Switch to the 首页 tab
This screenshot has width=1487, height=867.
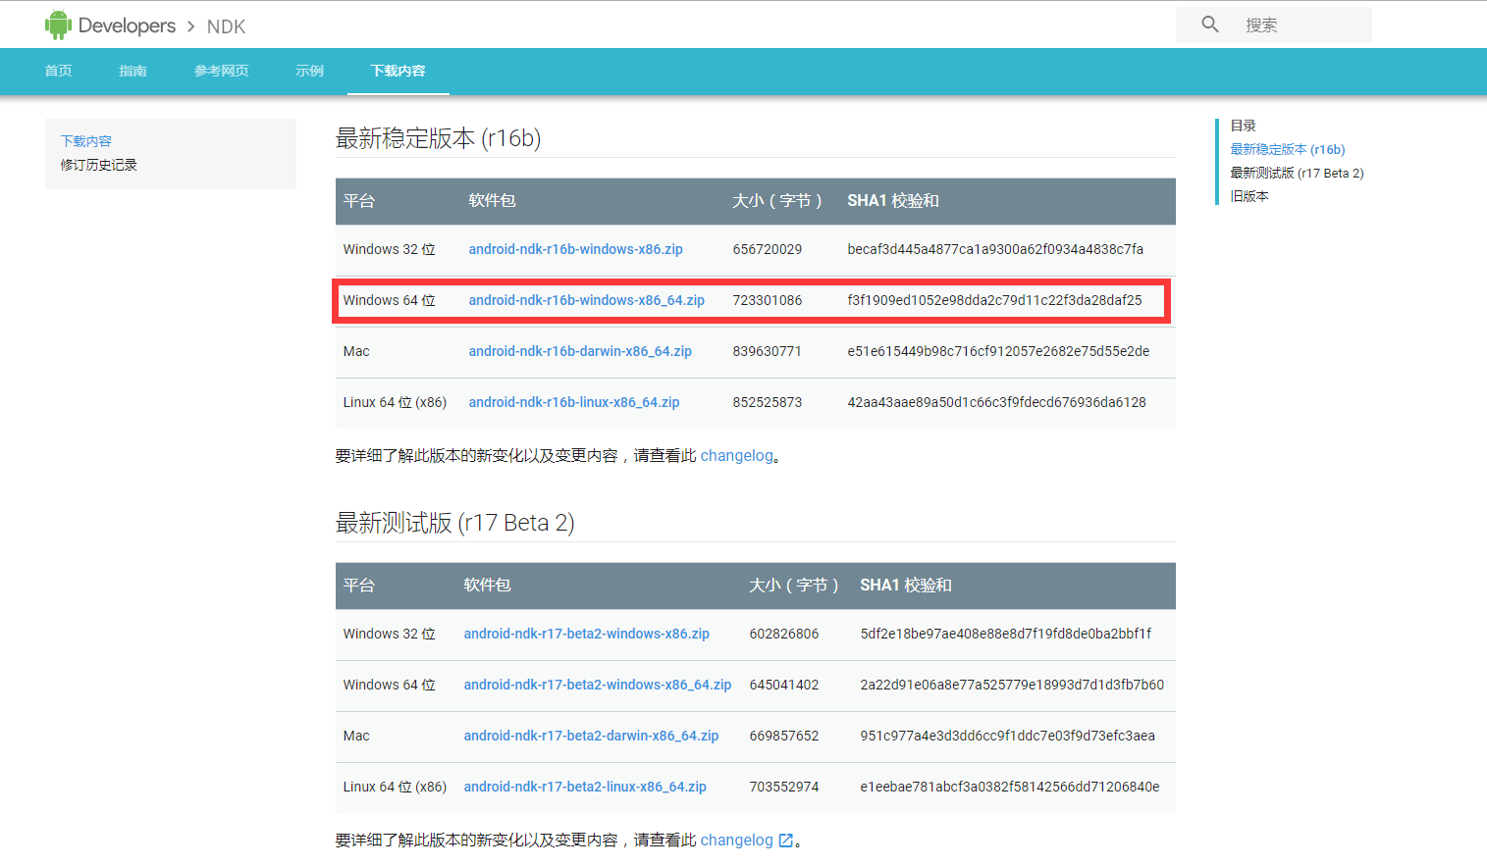tap(59, 71)
